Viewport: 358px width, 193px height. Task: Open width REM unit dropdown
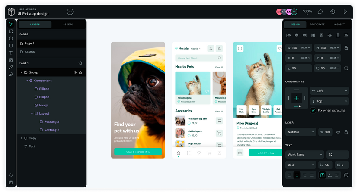click(306, 48)
